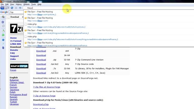Open downloads via the sidebar green arrow icon
This screenshot has width=194, height=109.
pos(3,31)
